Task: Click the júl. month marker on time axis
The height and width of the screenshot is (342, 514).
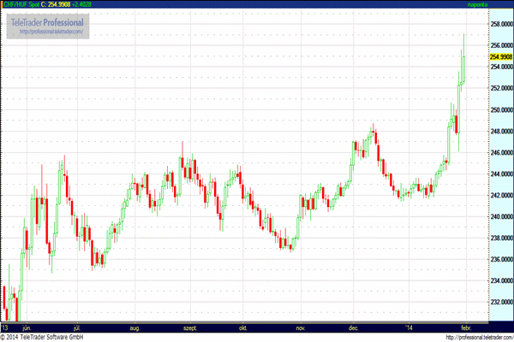Action: [77, 328]
